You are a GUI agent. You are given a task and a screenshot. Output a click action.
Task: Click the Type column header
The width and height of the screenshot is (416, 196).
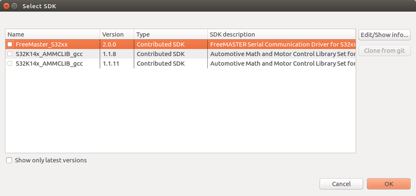pos(170,35)
